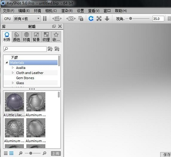This screenshot has width=171, height=157.
Task: Click the import down-arrow icon
Action: pos(107,19)
